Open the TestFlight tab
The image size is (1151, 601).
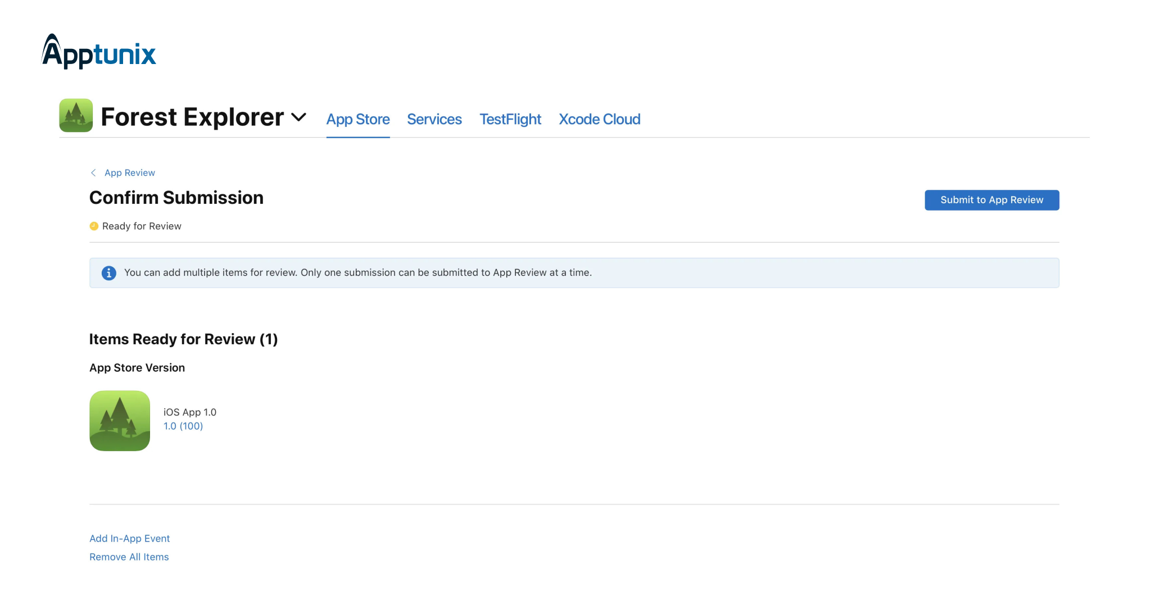pos(510,119)
